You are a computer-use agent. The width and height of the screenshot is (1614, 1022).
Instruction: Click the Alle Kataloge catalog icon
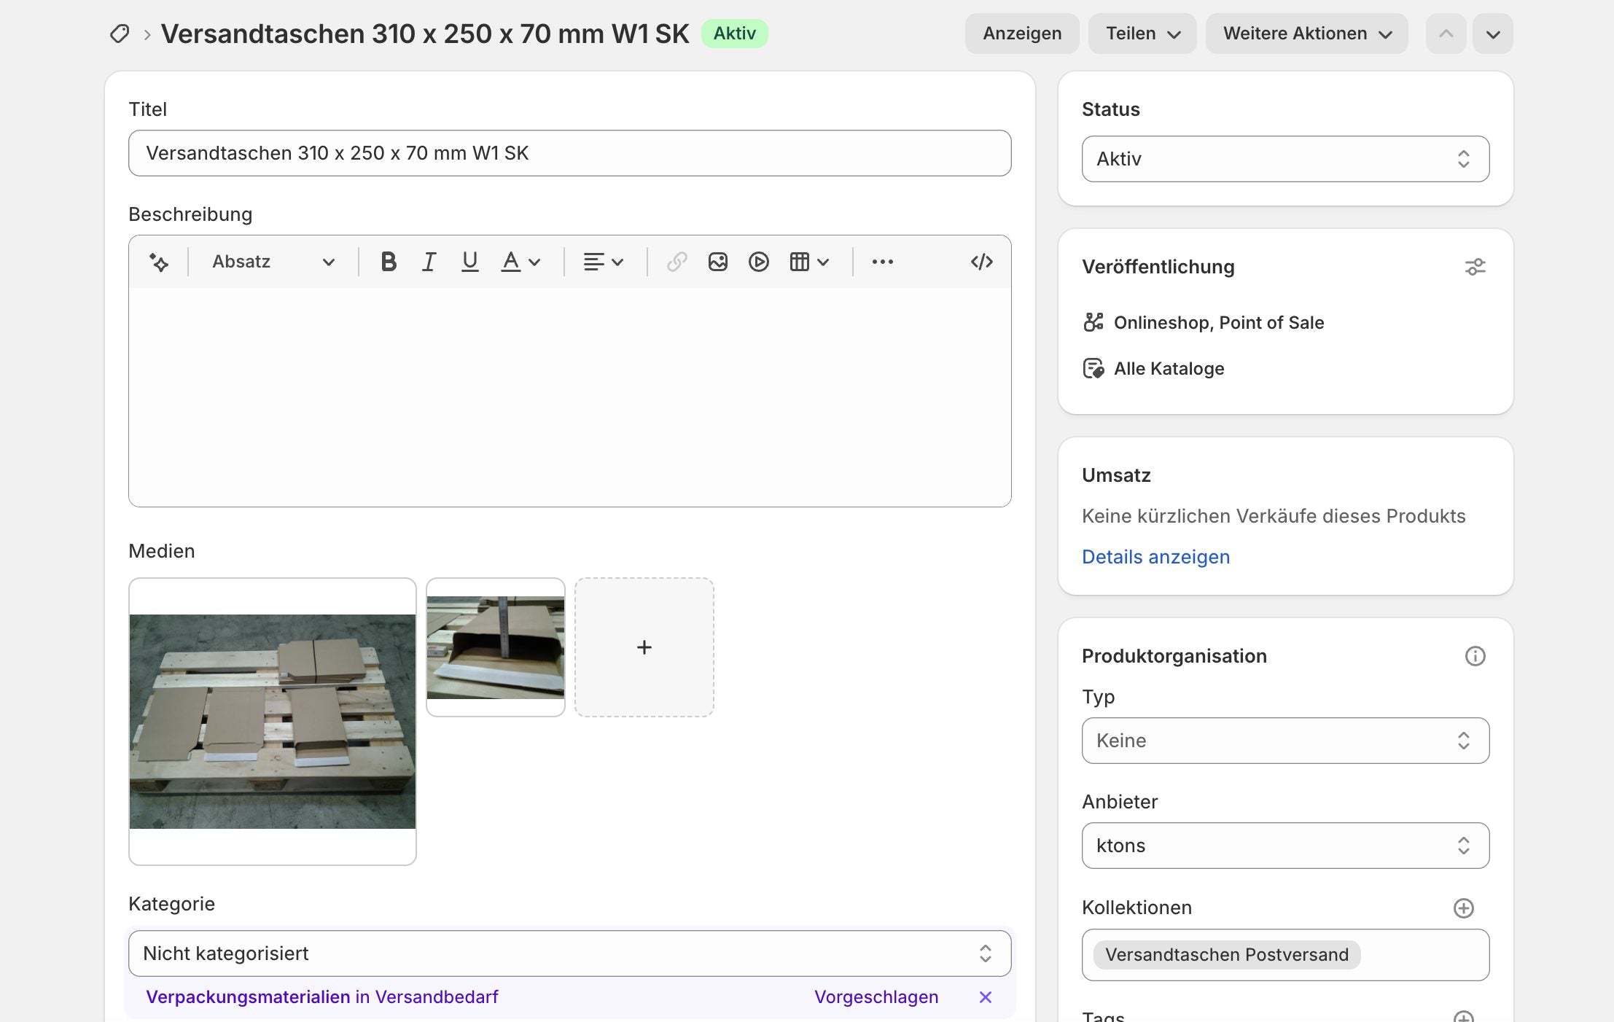click(x=1093, y=368)
